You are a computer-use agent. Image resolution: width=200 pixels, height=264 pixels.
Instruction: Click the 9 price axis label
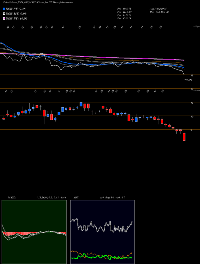tap(192, 130)
